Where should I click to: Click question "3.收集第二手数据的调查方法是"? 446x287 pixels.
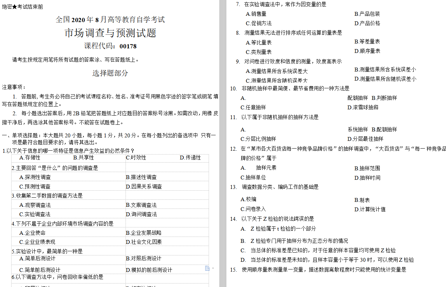47,196
